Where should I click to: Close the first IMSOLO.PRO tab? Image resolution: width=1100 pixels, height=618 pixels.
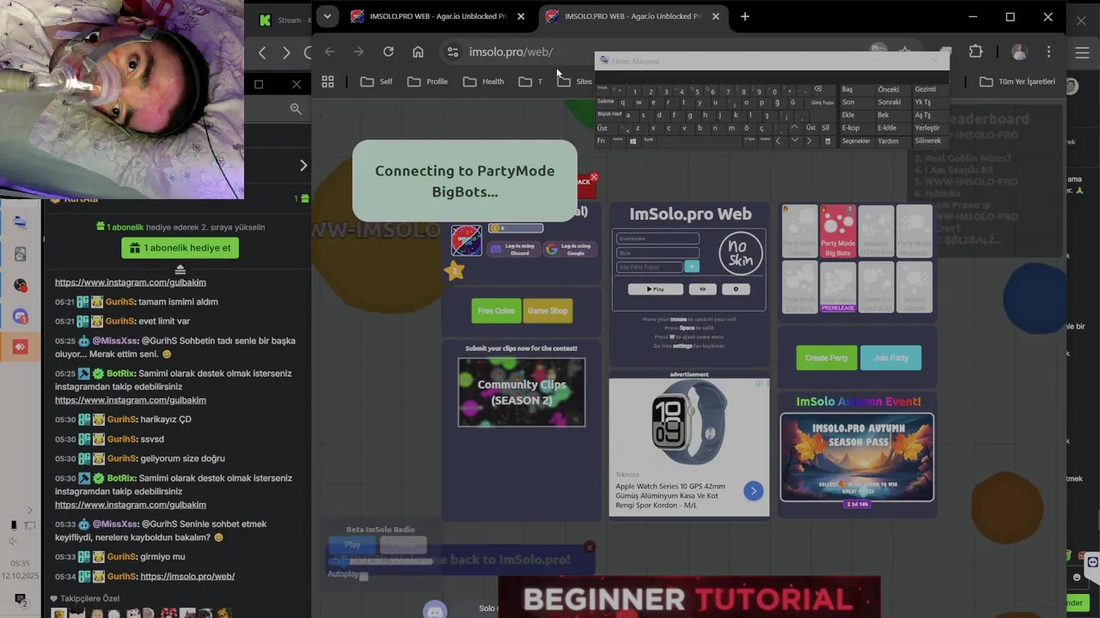(x=521, y=16)
